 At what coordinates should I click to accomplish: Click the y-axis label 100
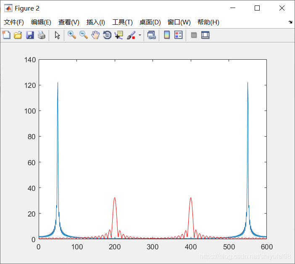click(x=30, y=111)
